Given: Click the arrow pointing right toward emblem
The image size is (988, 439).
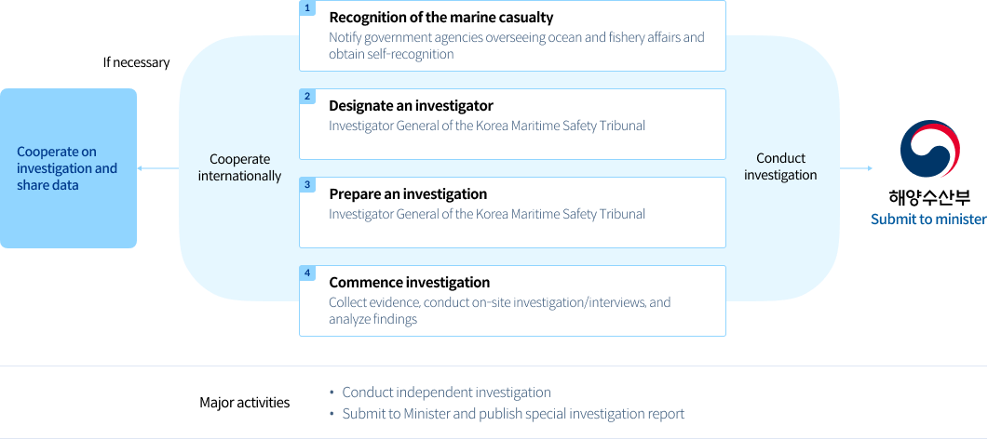Looking at the screenshot, I should [x=856, y=168].
